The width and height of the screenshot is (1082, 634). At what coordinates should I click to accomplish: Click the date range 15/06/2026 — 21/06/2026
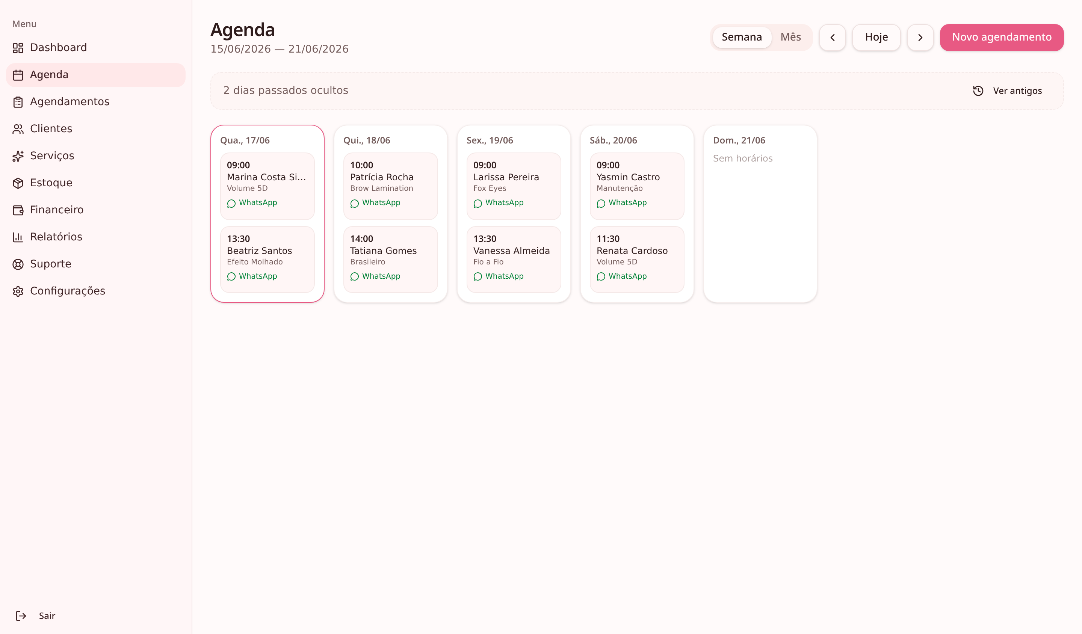[280, 49]
